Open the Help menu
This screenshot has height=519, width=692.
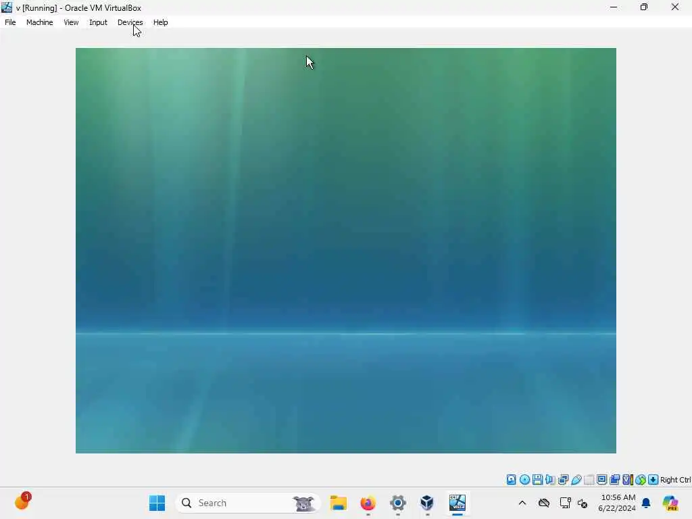pyautogui.click(x=160, y=22)
